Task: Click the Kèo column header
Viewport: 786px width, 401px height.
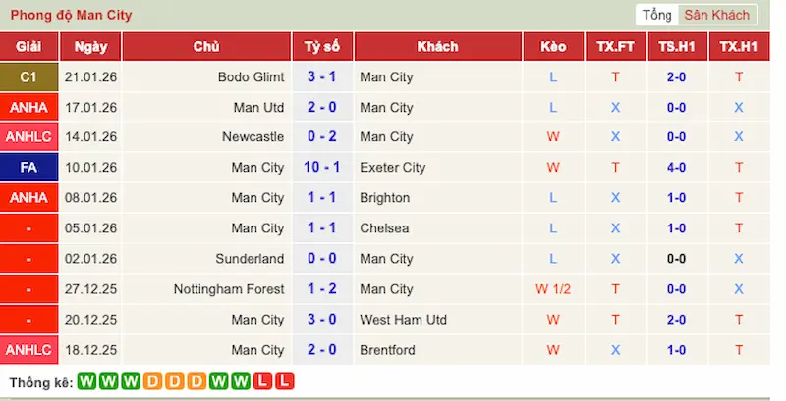Action: point(553,47)
